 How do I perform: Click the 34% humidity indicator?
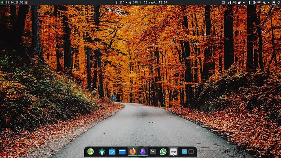point(134,2)
